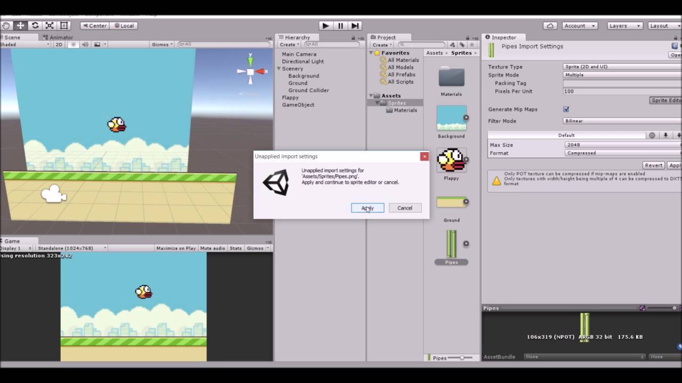682x383 pixels.
Task: Select Directional Light in Hierarchy
Action: click(303, 61)
